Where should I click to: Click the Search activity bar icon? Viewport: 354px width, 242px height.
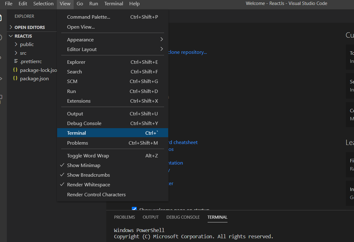coord(1,37)
